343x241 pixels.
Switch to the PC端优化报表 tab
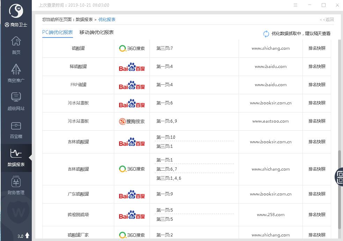pos(58,33)
